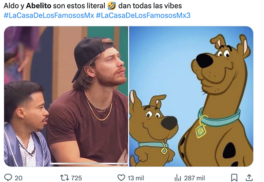Open the #LaCasaDeLosFamososMx hashtag
This screenshot has width=264, height=182.
tap(49, 15)
